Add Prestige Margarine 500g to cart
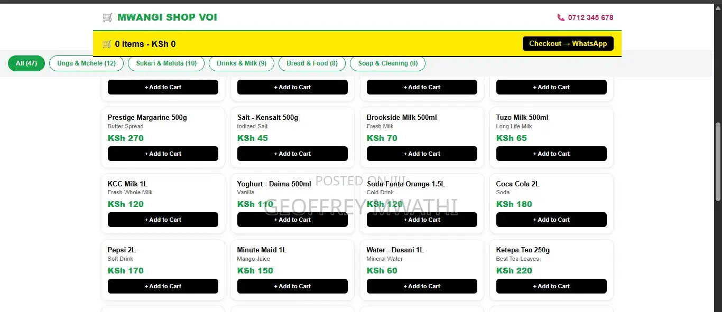The height and width of the screenshot is (312, 722). pyautogui.click(x=163, y=154)
